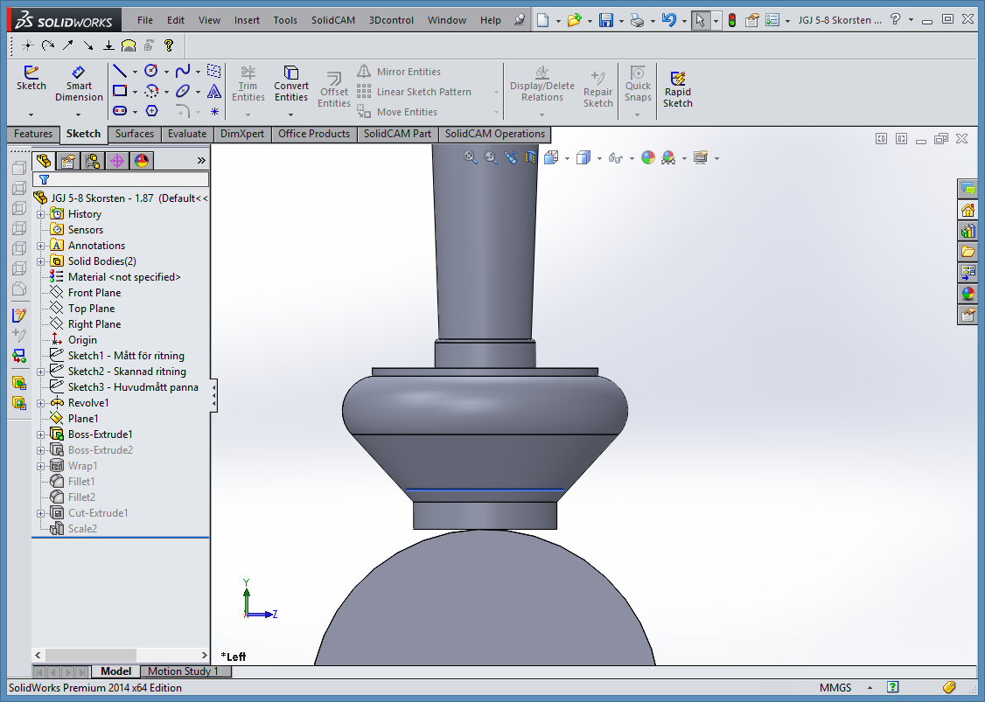Expand the History tree node
985x702 pixels.
coord(41,214)
